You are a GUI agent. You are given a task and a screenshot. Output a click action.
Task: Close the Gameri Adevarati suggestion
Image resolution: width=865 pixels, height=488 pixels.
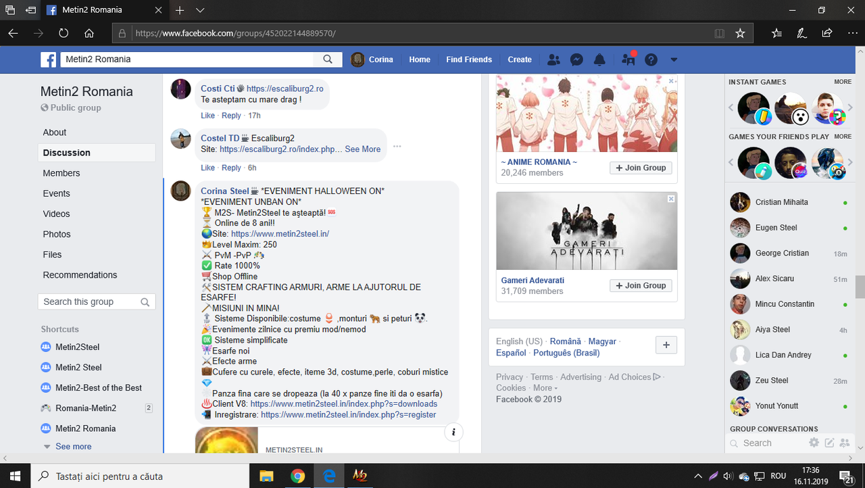671,199
